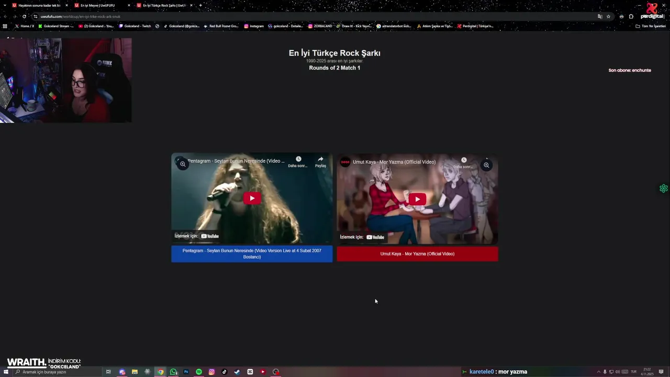This screenshot has width=670, height=377.
Task: Open TikTok on the taskbar
Action: coord(224,372)
